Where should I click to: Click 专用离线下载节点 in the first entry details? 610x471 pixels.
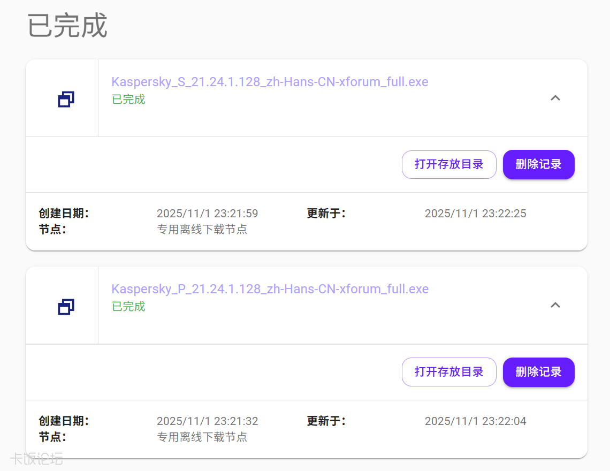pyautogui.click(x=202, y=229)
